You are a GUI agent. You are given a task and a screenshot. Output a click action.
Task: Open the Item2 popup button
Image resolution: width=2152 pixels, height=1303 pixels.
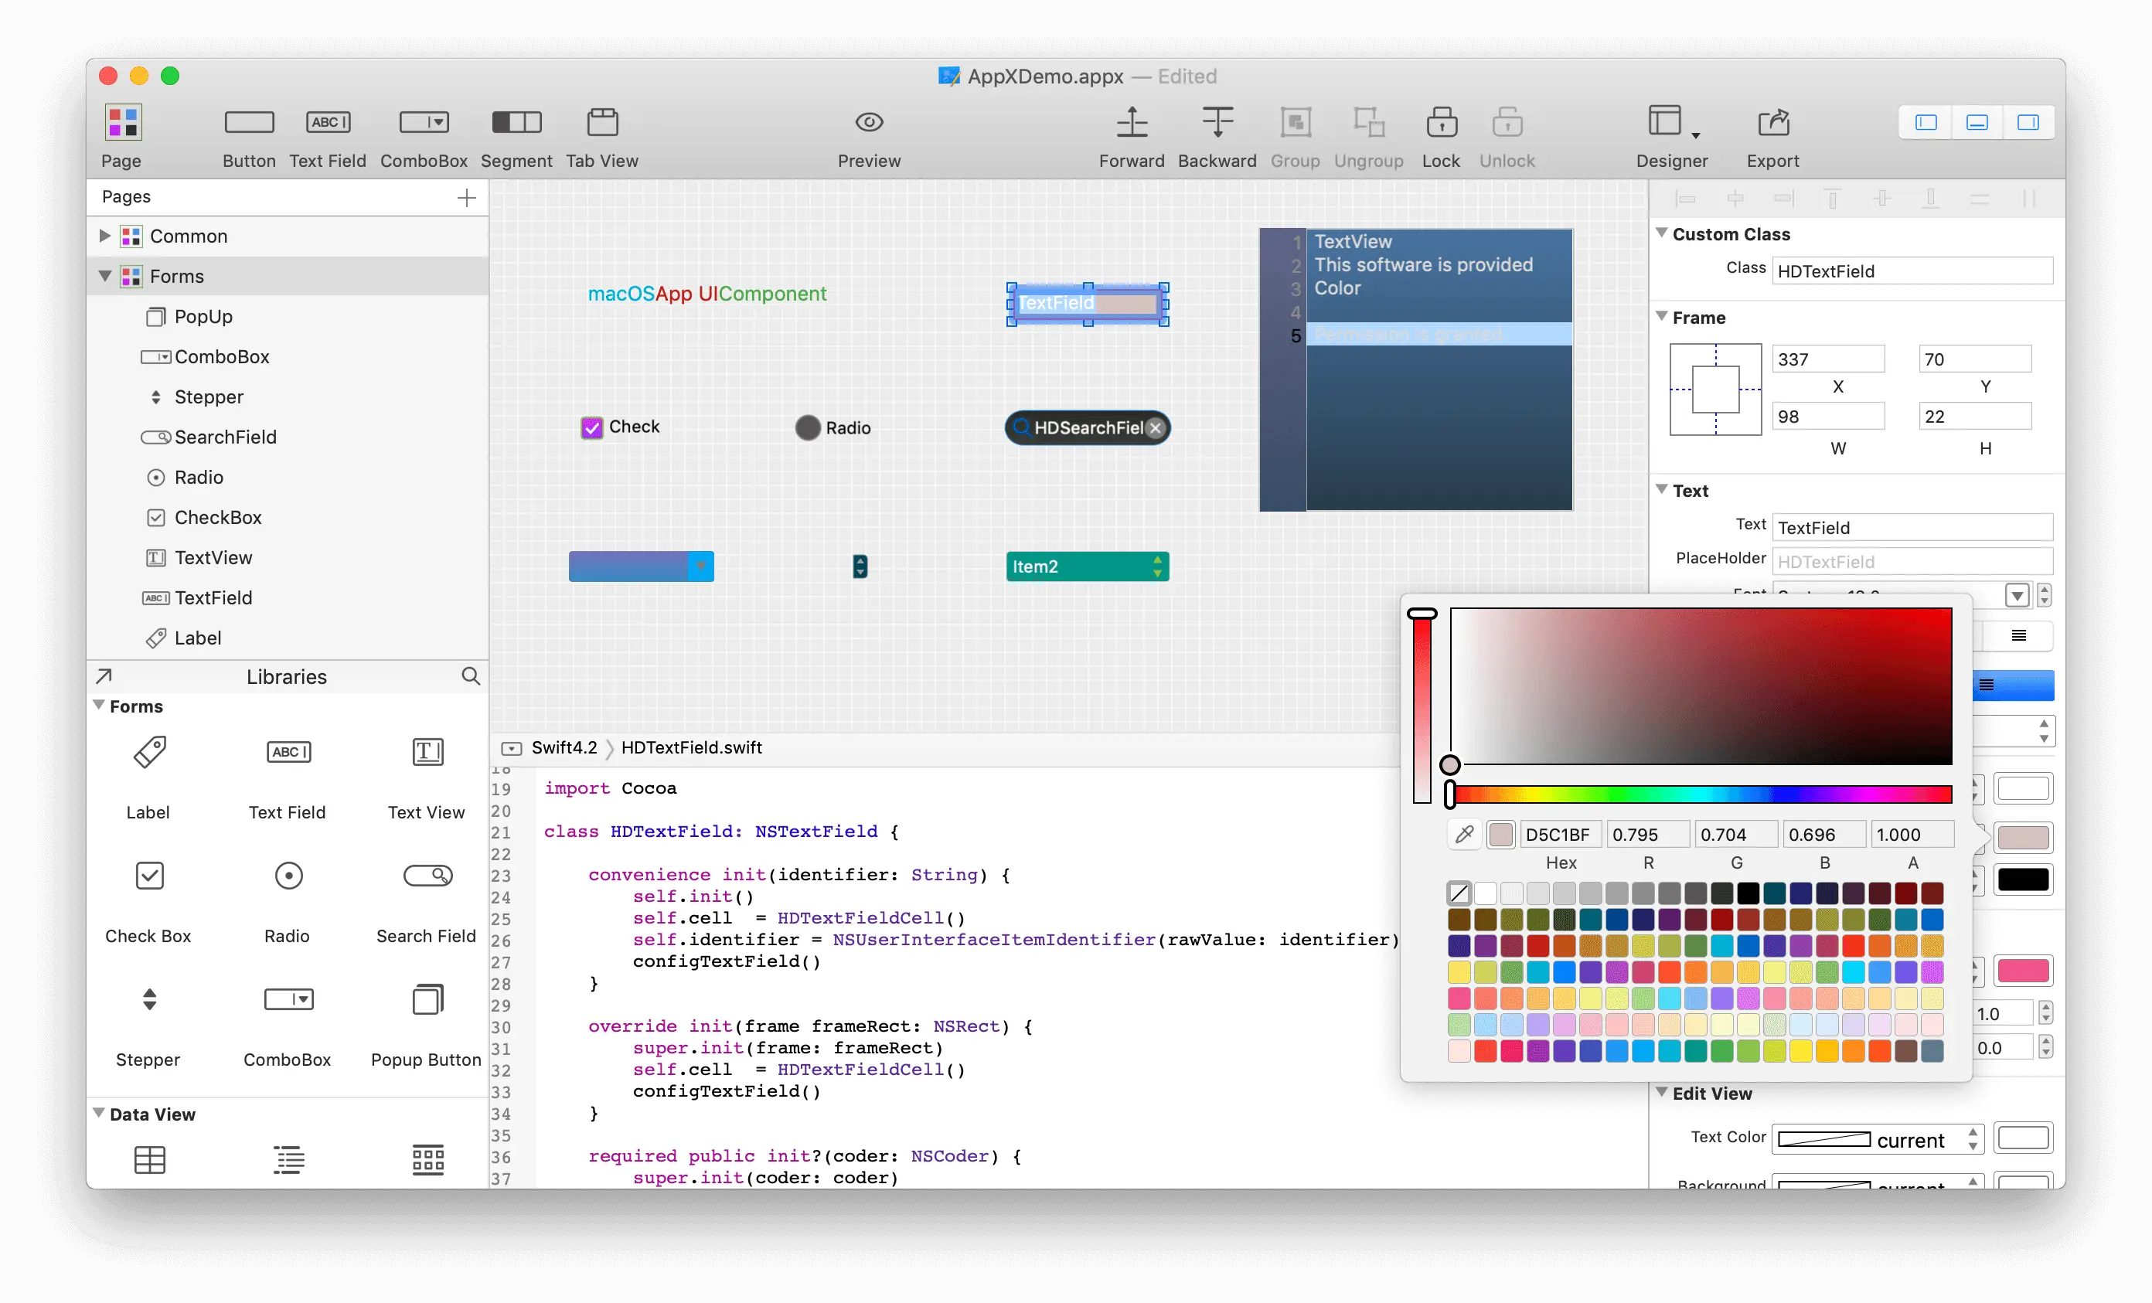pyautogui.click(x=1087, y=566)
